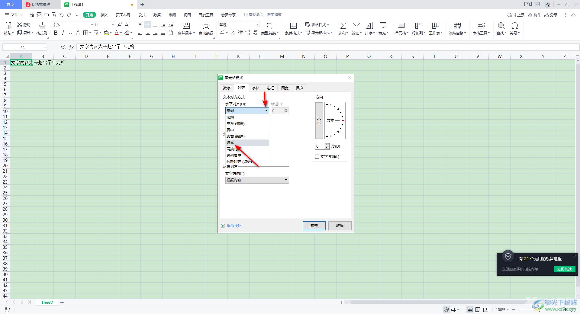Select 填充 in the alignment list
Screen dimensions: 580x314
[247, 143]
